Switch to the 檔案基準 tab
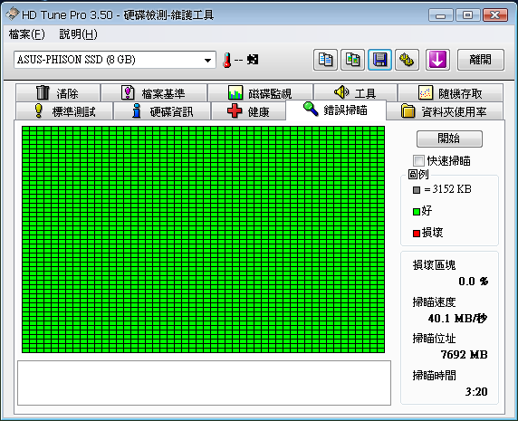The width and height of the screenshot is (518, 421). (x=154, y=92)
